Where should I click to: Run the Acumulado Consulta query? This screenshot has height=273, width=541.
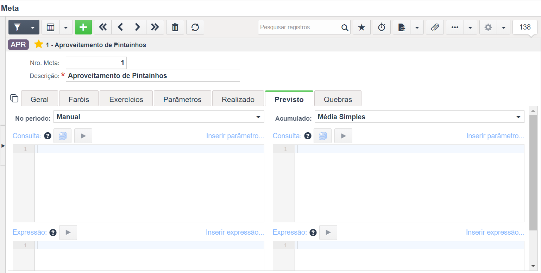[343, 136]
